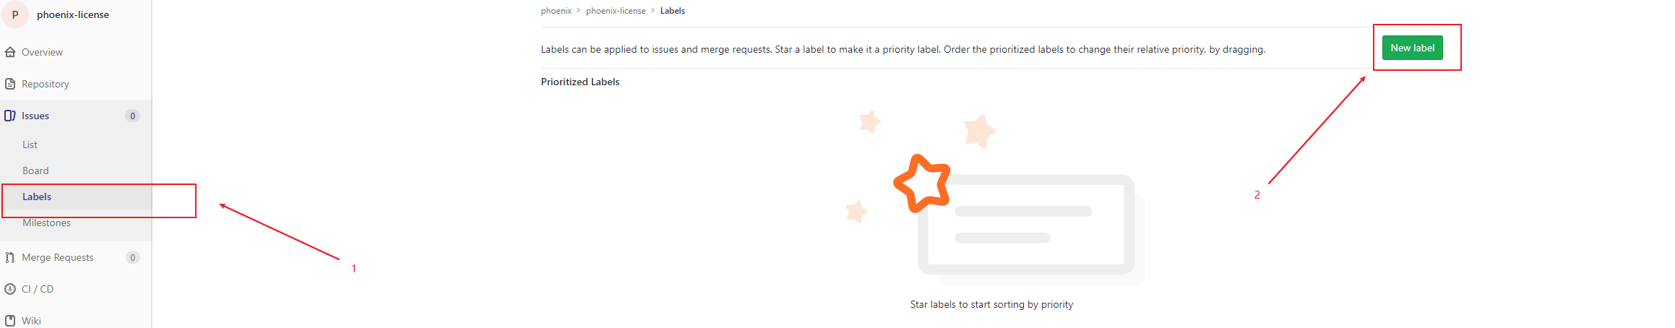
Task: Click the Overview home icon
Action: (10, 52)
